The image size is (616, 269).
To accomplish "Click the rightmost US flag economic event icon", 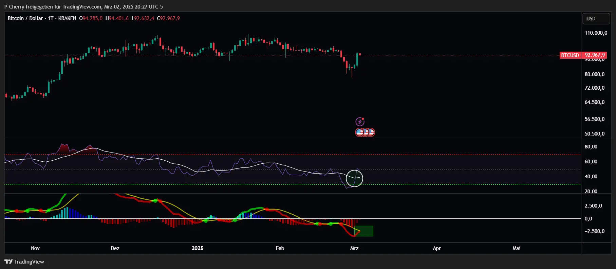I will pos(371,132).
